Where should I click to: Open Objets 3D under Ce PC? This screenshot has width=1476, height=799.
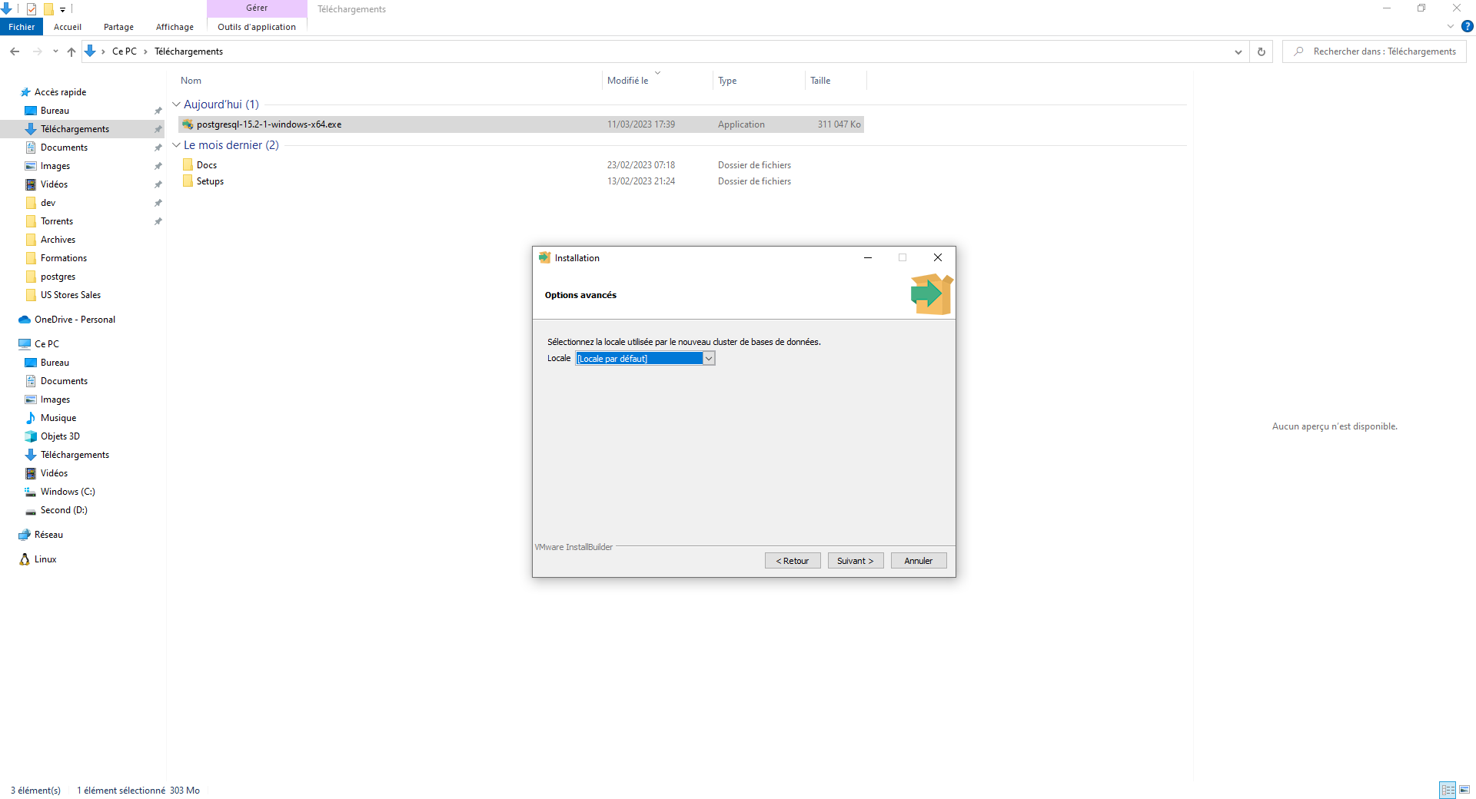[x=60, y=436]
